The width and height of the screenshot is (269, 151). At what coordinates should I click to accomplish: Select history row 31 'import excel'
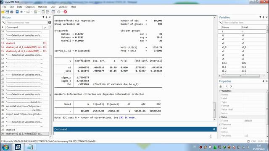click(25, 114)
